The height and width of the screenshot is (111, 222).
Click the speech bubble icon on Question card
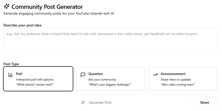point(83,75)
